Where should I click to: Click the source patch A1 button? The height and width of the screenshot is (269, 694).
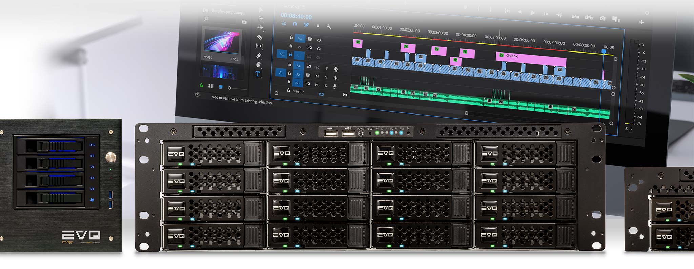tap(281, 73)
